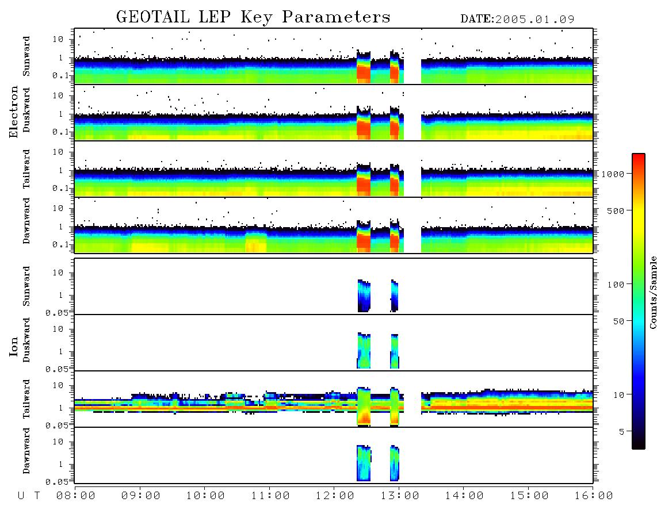Click the 1000 color bar tick label
This screenshot has width=657, height=506.
coord(613,174)
